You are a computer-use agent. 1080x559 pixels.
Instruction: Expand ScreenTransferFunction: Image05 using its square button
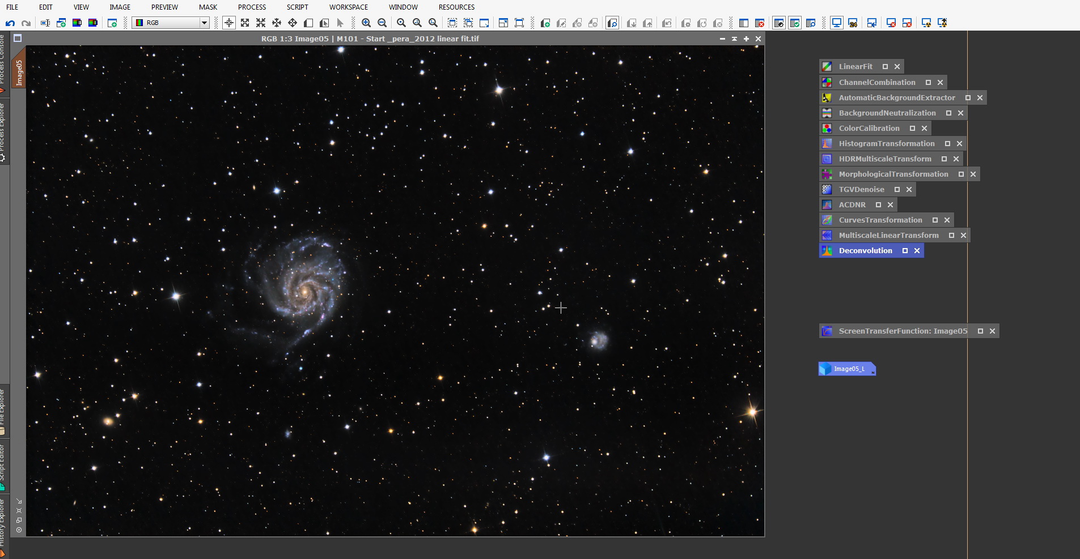click(980, 331)
